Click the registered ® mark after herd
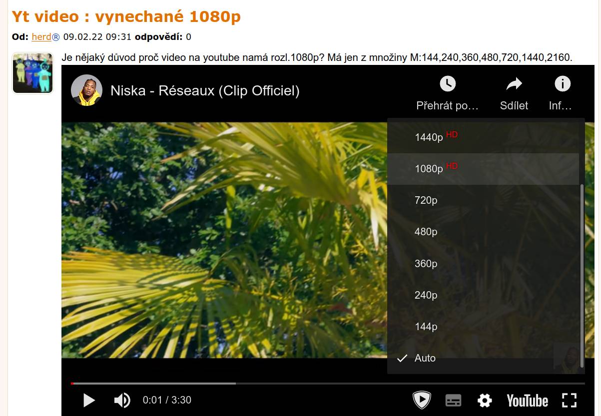The height and width of the screenshot is (416, 601). pos(56,36)
